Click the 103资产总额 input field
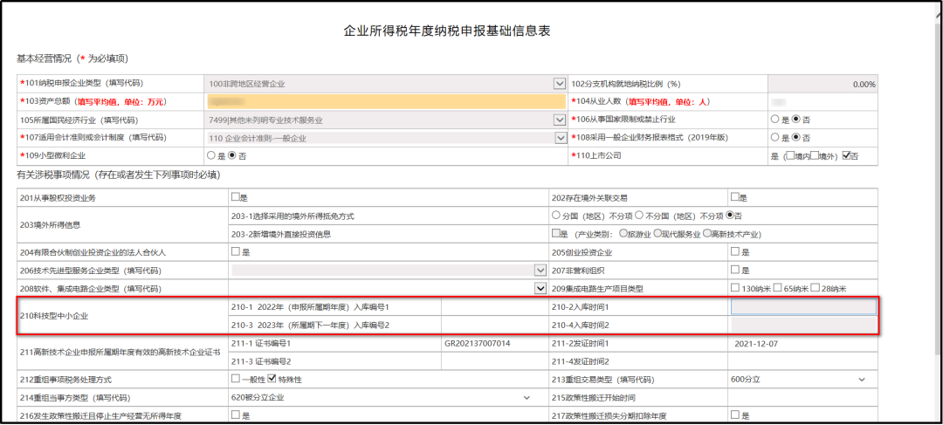Screen dimensions: 943x425 (386, 101)
